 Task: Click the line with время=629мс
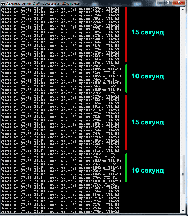click(x=60, y=96)
